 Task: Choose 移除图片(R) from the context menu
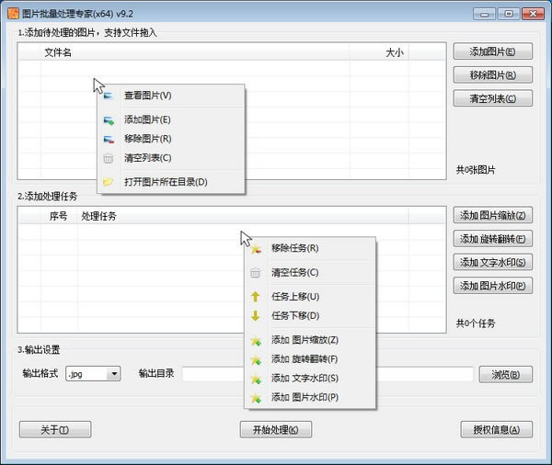click(147, 139)
